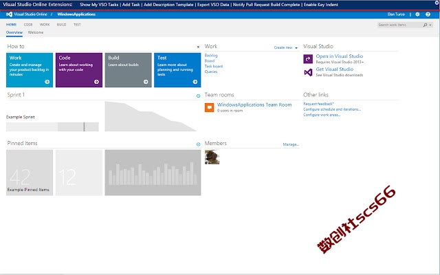
Task: Open the BUILD menu
Action: pyautogui.click(x=61, y=25)
